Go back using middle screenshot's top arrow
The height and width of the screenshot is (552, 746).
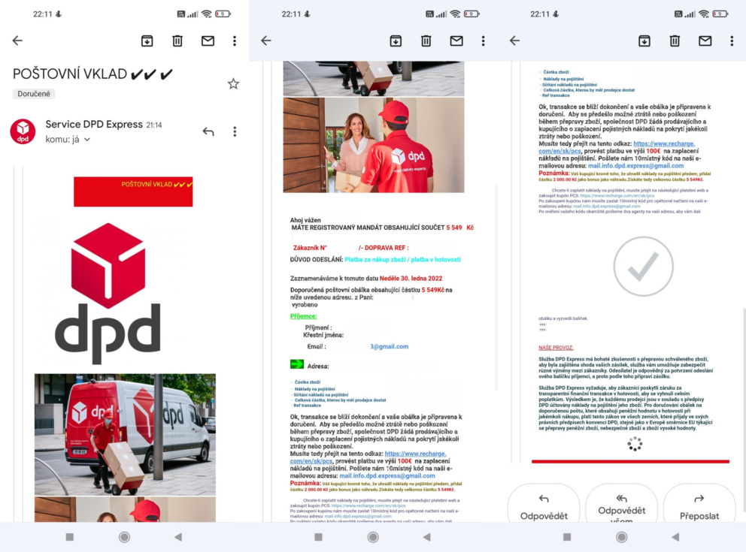[266, 41]
